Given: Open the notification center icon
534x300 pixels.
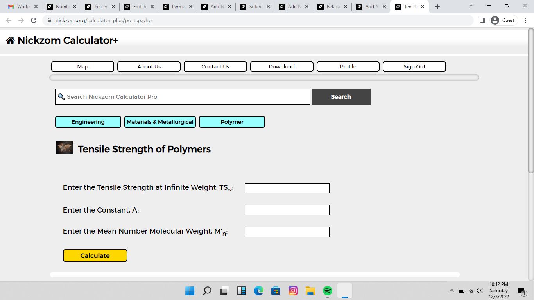Looking at the screenshot, I should tap(521, 291).
